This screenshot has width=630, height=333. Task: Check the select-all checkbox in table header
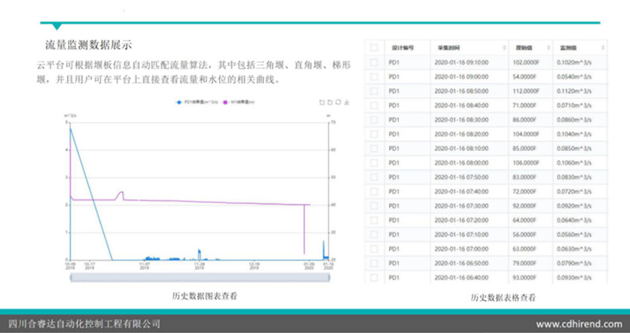[x=374, y=47]
